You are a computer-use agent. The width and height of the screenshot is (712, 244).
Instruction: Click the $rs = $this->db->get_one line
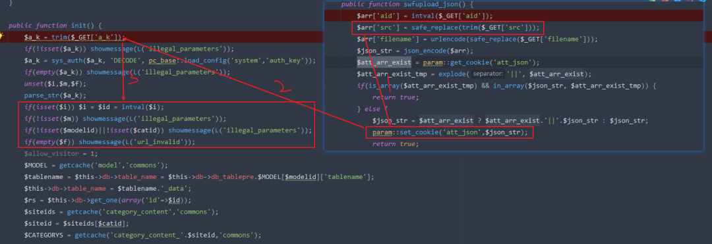coord(108,201)
